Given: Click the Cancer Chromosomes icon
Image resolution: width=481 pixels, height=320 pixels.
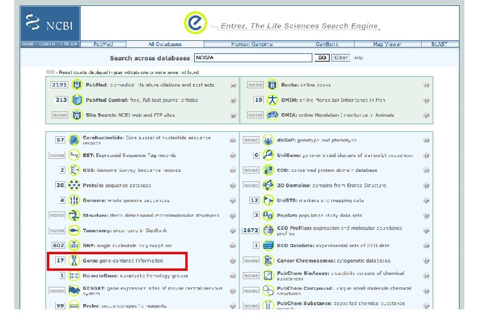Looking at the screenshot, I should point(268,261).
